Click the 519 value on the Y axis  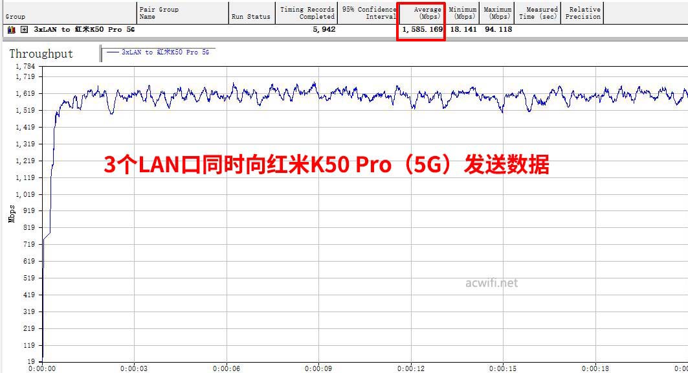click(x=28, y=278)
